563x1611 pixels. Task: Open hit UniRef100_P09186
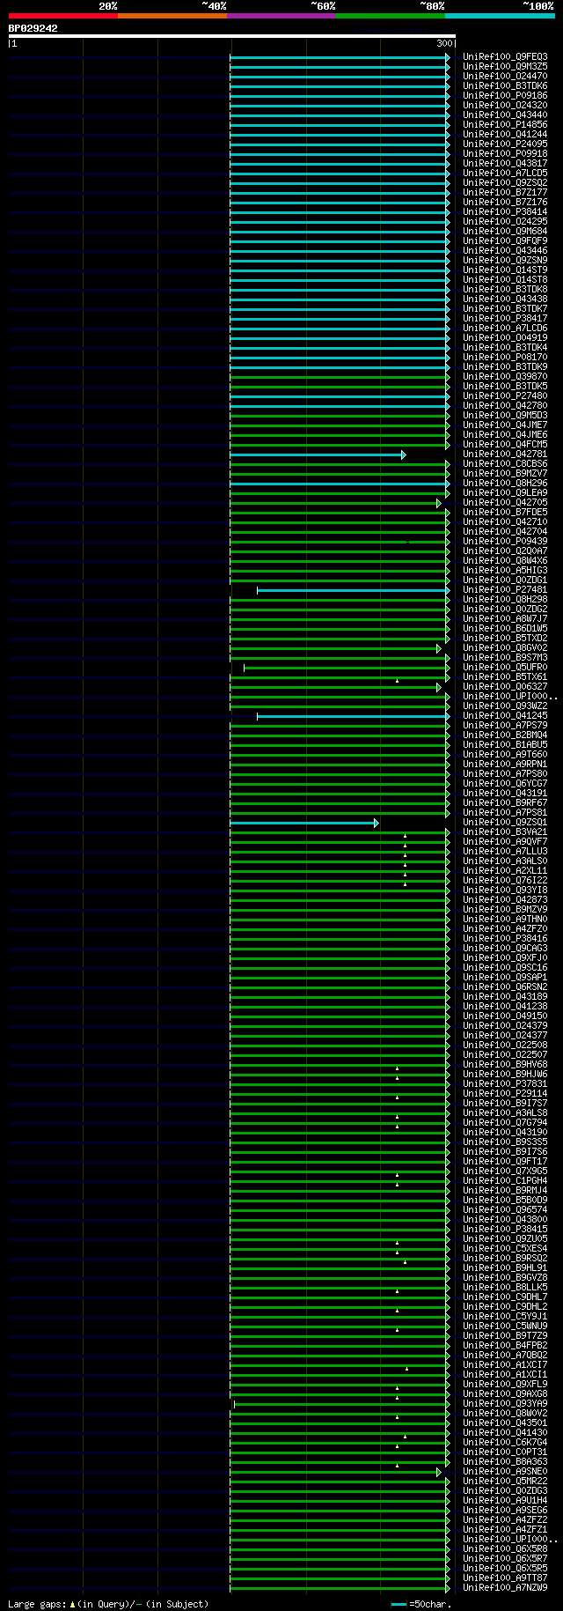(505, 96)
